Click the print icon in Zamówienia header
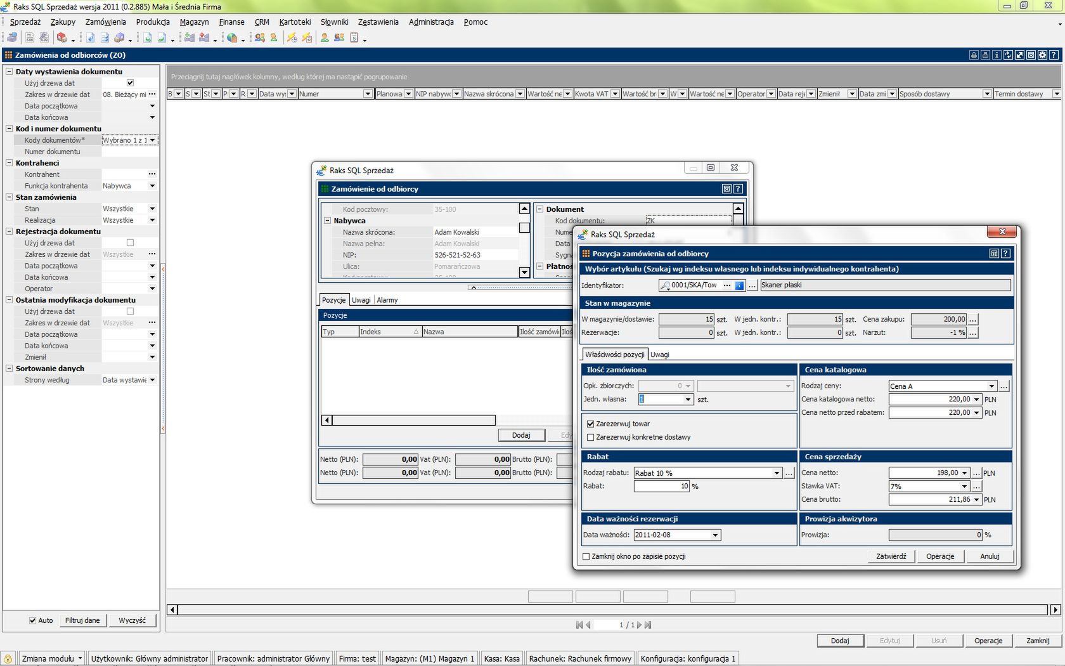The image size is (1065, 666). [985, 55]
